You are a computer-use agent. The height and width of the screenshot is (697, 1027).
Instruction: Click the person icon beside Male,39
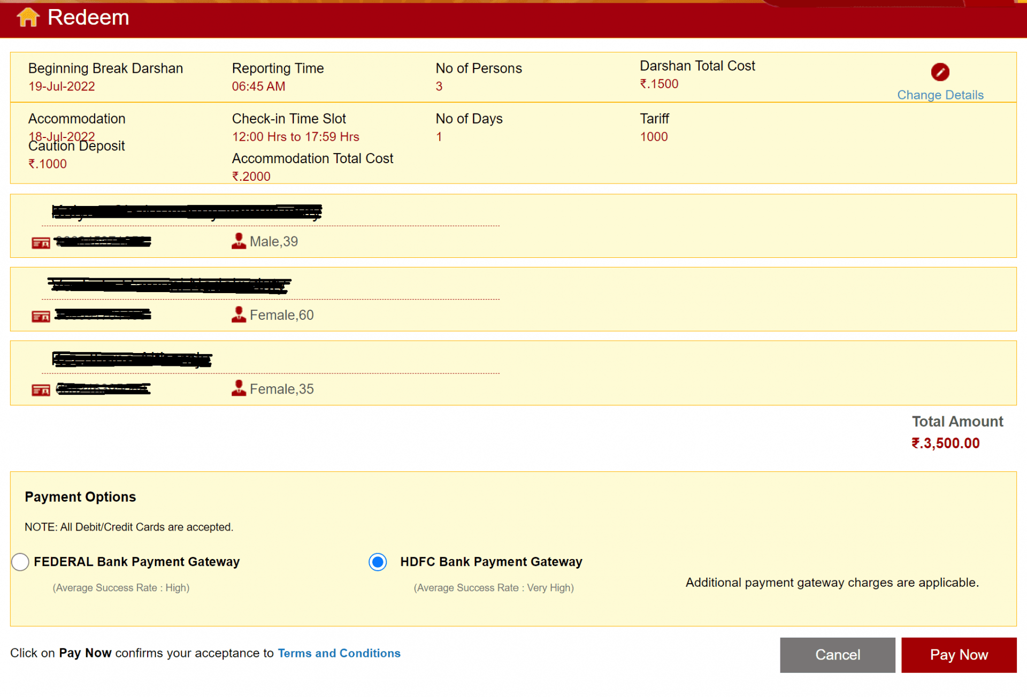239,241
